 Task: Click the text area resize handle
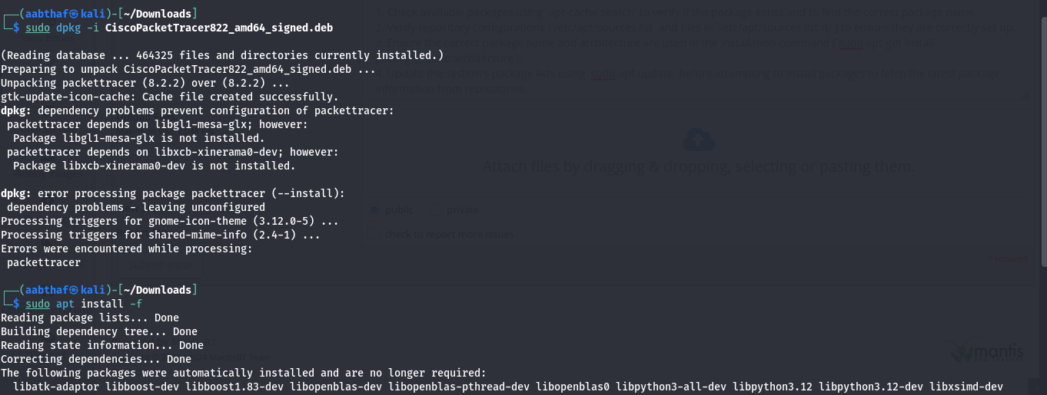pos(1025,97)
